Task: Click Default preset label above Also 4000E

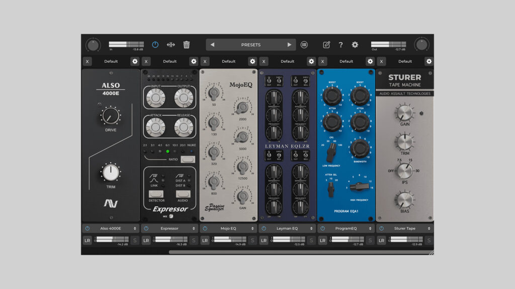Action: (x=111, y=61)
